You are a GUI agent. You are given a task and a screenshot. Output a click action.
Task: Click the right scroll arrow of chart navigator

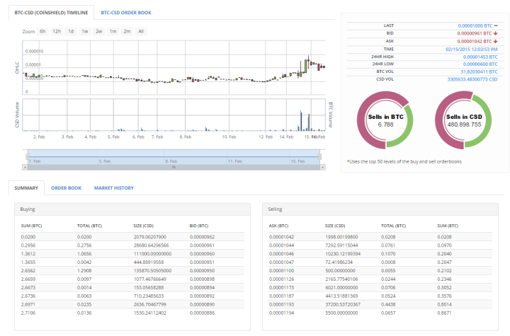click(323, 168)
